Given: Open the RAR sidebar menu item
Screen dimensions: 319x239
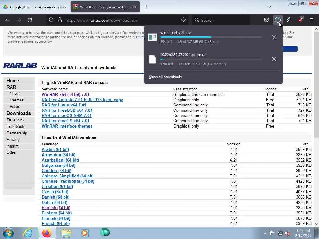Looking at the screenshot, I should (11, 87).
